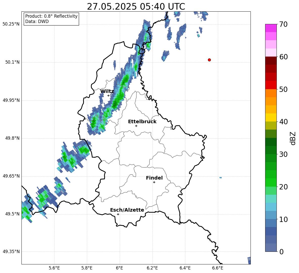Click the dBZ colorbar axis label

coord(293,138)
